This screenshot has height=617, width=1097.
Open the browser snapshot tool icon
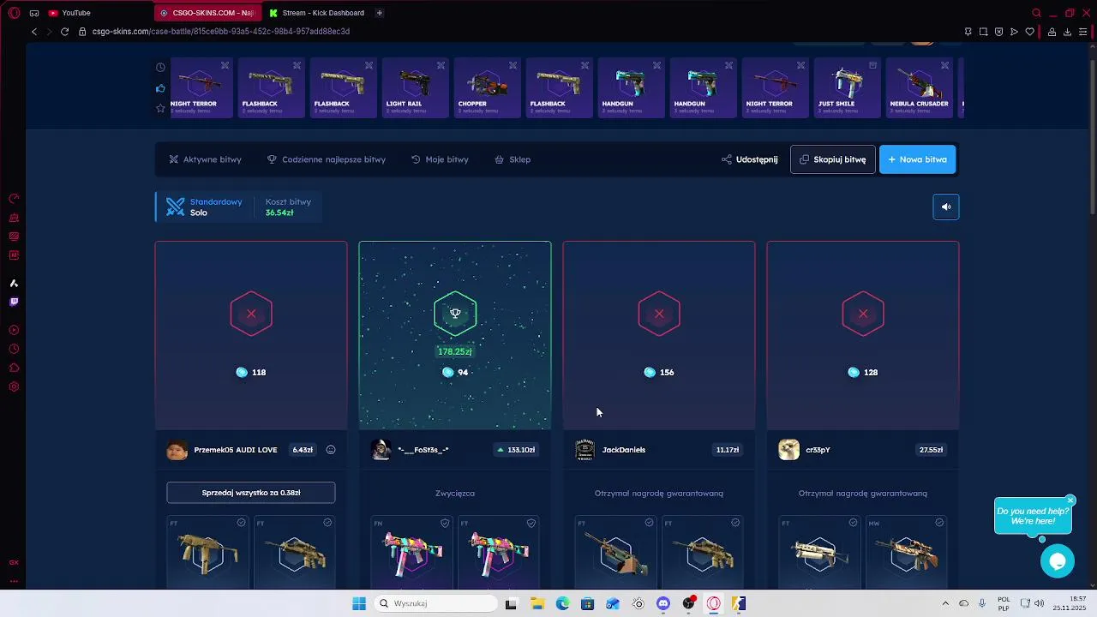(x=983, y=32)
